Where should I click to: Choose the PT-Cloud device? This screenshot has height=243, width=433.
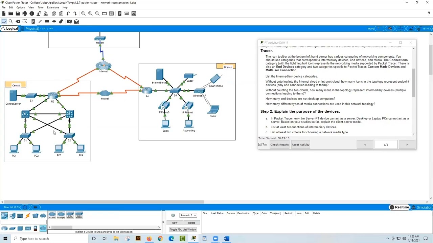click(x=52, y=215)
